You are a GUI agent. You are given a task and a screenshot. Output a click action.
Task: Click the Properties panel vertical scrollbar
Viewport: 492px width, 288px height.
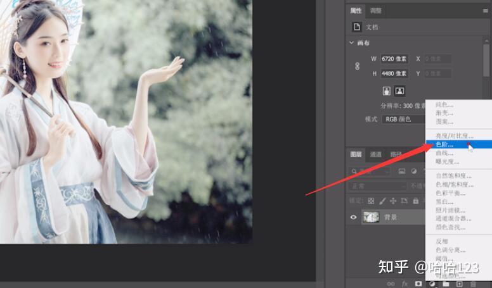coord(486,59)
